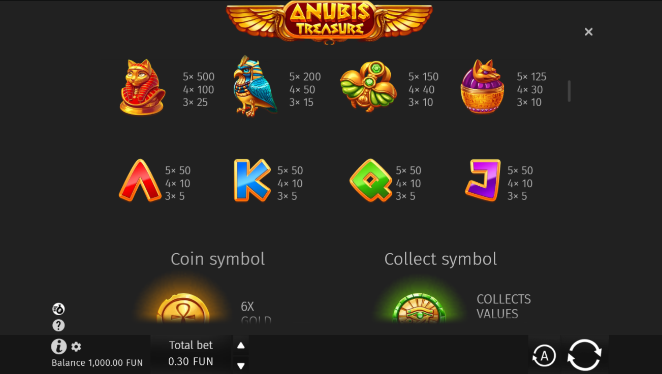Viewport: 662px width, 374px height.
Task: Click the blue Horus falcon symbol
Action: pyautogui.click(x=255, y=87)
